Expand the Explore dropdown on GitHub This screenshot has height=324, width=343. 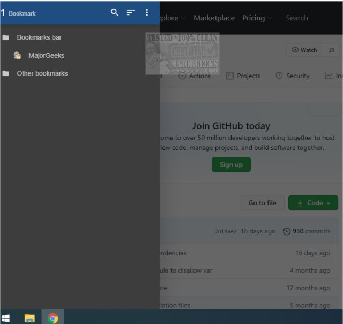click(173, 18)
